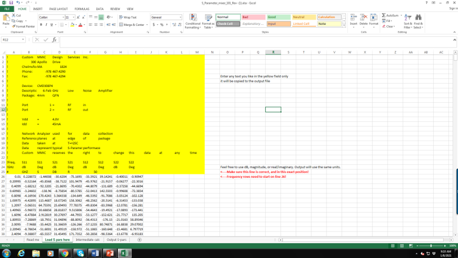Click the Undo arrow
Viewport: 458px width, 258px height.
[x=18, y=3]
